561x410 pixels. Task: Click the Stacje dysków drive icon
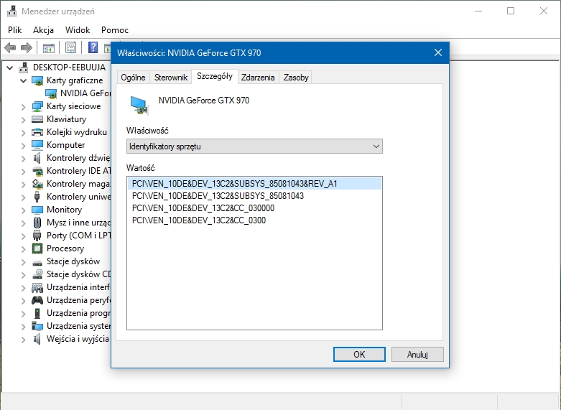pyautogui.click(x=37, y=263)
